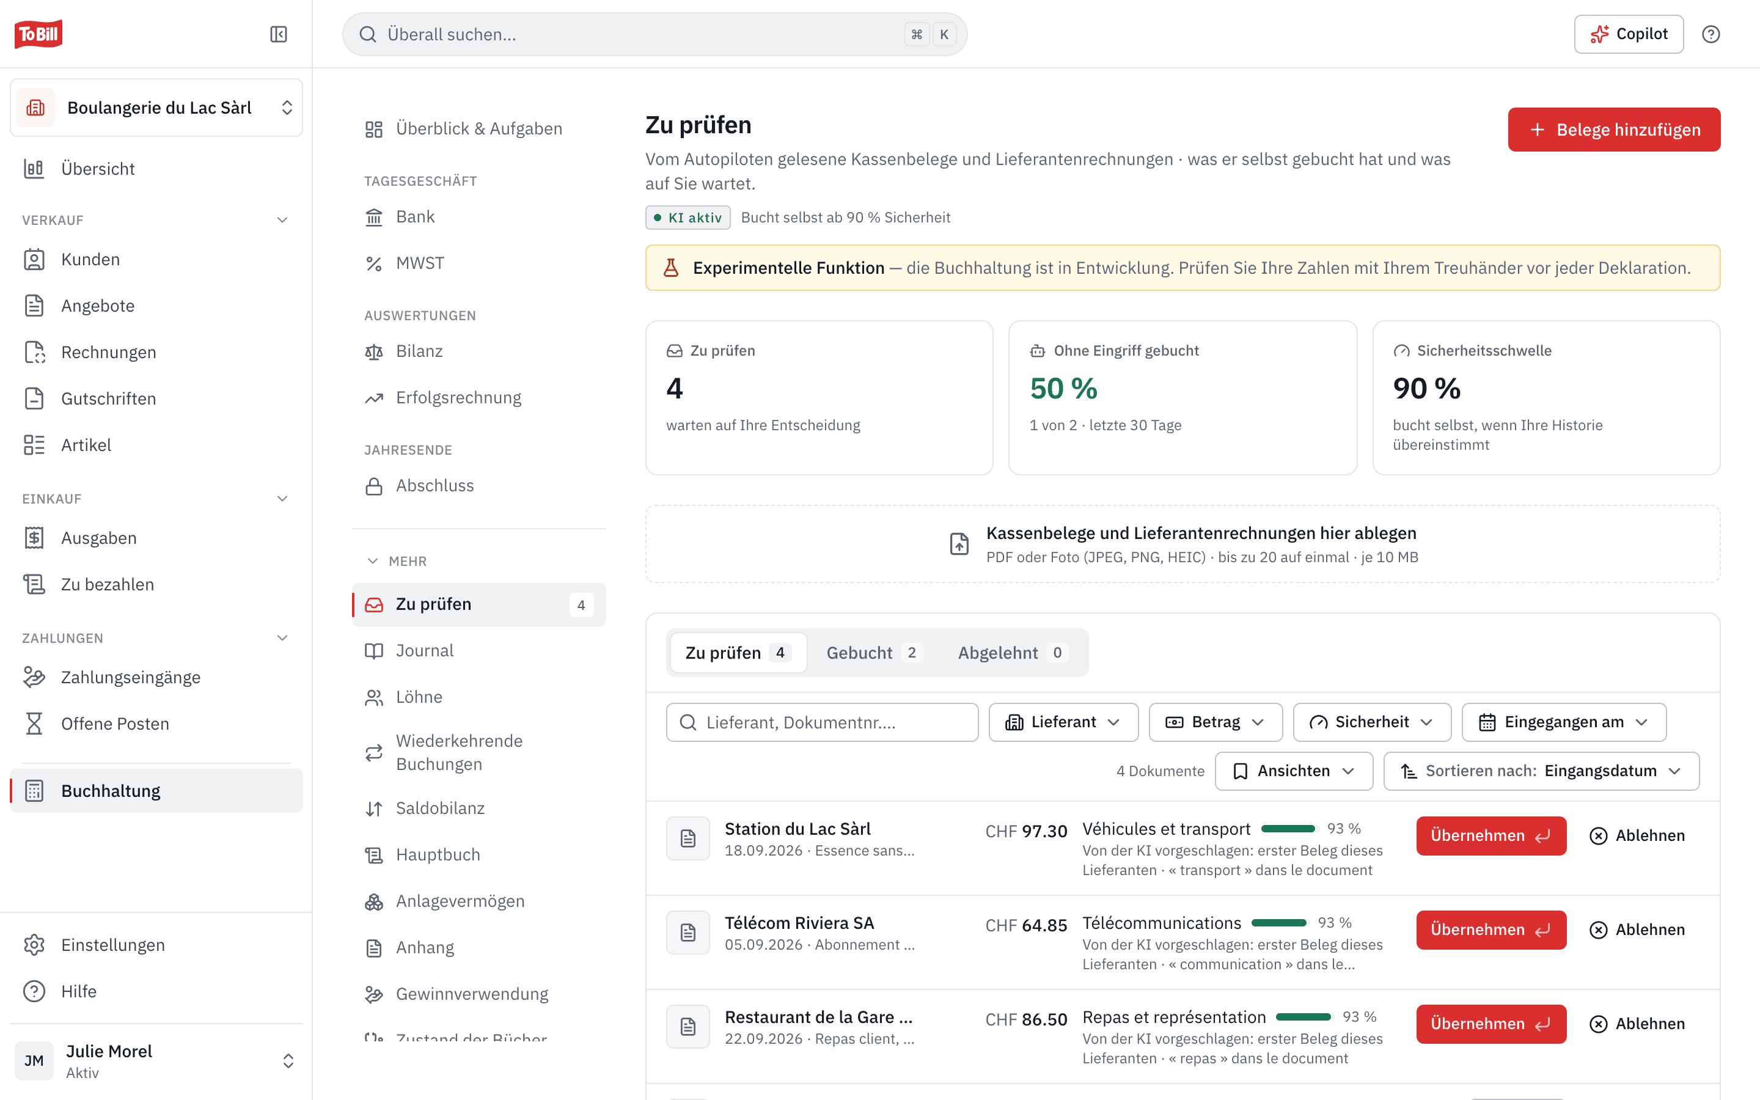1760x1100 pixels.
Task: Open Anlagevermögen
Action: point(479,901)
